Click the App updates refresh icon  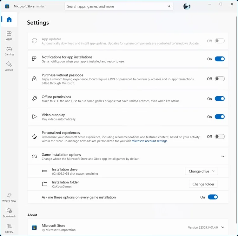coord(34,41)
